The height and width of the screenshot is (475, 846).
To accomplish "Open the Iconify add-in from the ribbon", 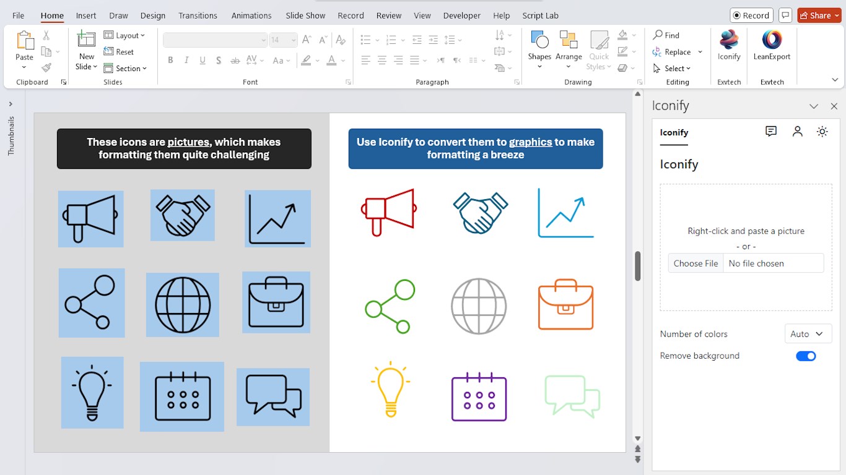I will [x=729, y=46].
